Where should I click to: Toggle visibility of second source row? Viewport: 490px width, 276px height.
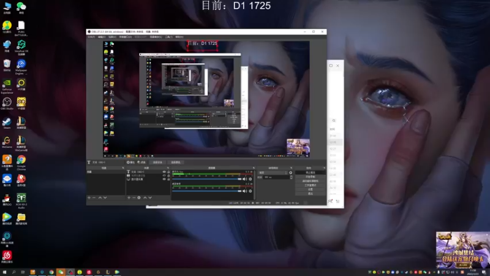pos(164,175)
